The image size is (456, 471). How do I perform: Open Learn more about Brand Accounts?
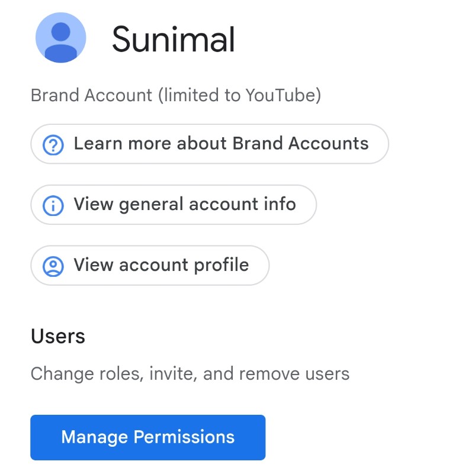click(x=210, y=144)
